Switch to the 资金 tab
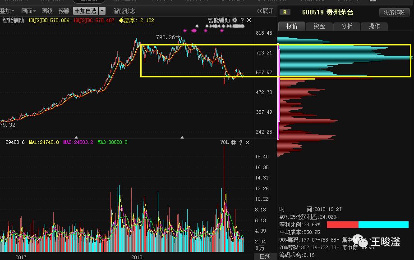The image size is (414, 260). click(x=319, y=27)
